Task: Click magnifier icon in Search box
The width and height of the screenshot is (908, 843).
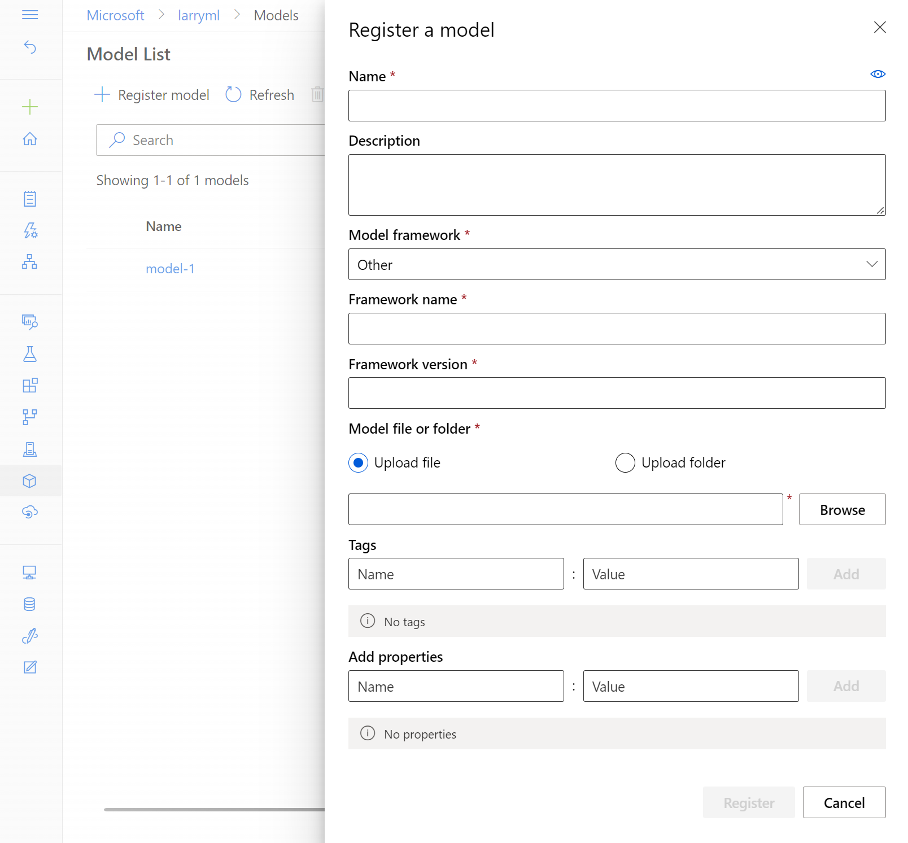Action: [x=117, y=139]
